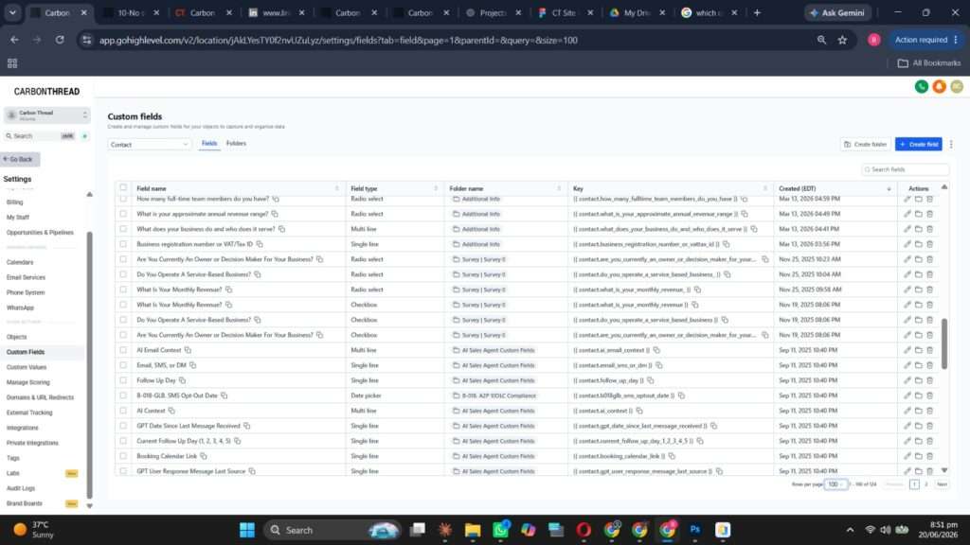Click the Search fields input box

coord(905,169)
